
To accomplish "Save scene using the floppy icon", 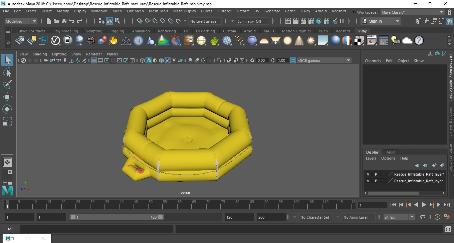I will point(64,21).
